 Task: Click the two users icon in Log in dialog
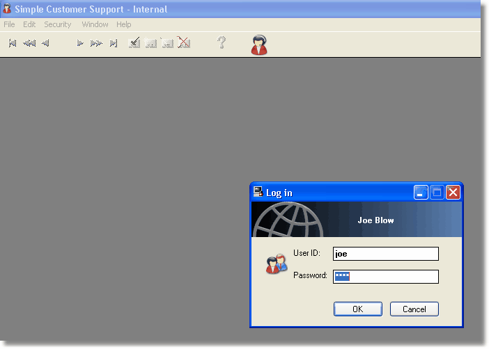(277, 263)
